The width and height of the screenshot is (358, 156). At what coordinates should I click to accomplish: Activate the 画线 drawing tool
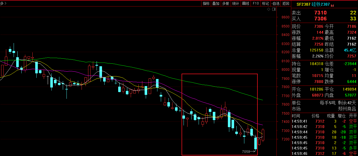[x=245, y=3]
